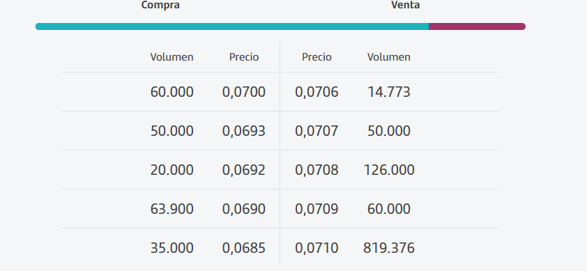Screen dimensions: 587x271
Task: Click the right Volumen column header
Action: click(388, 57)
